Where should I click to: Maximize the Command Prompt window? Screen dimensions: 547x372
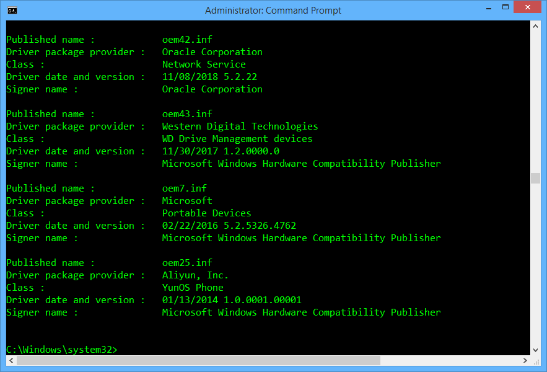(505, 7)
